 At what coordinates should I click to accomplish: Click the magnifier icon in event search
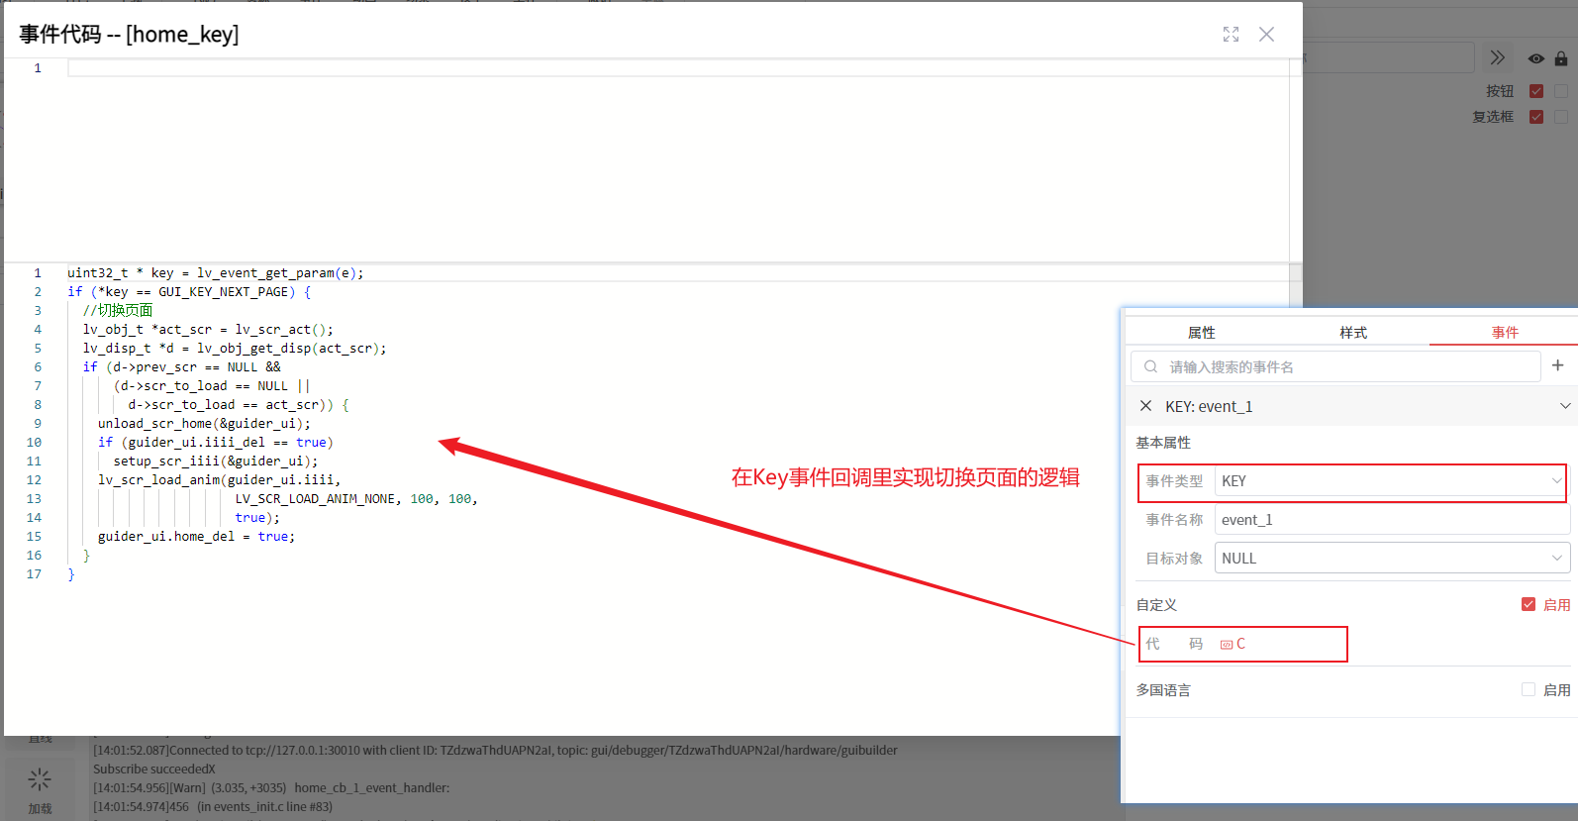pyautogui.click(x=1150, y=366)
